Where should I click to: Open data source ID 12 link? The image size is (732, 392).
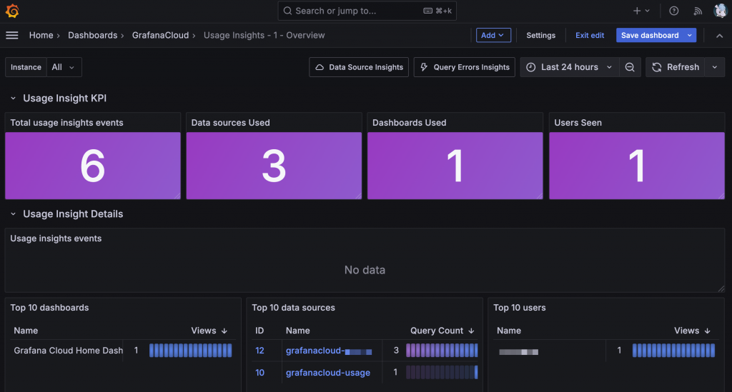259,351
